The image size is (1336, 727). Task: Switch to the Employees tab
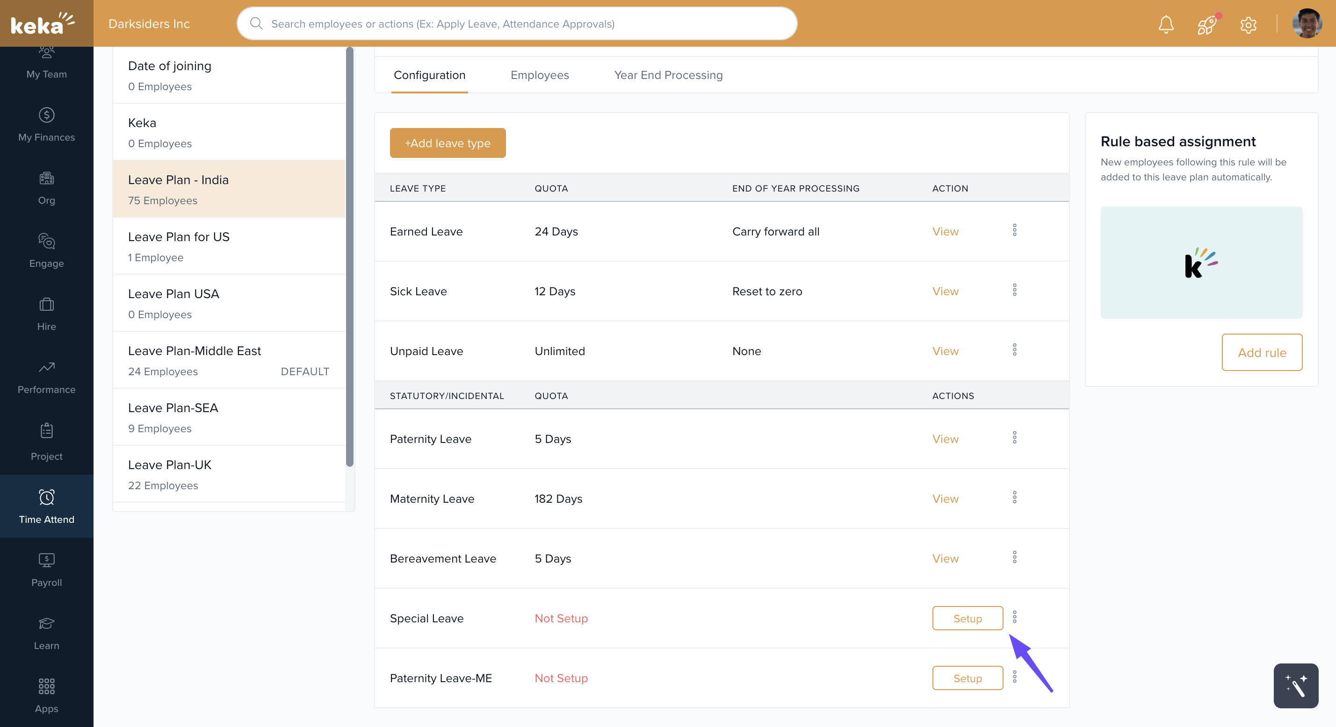click(539, 75)
